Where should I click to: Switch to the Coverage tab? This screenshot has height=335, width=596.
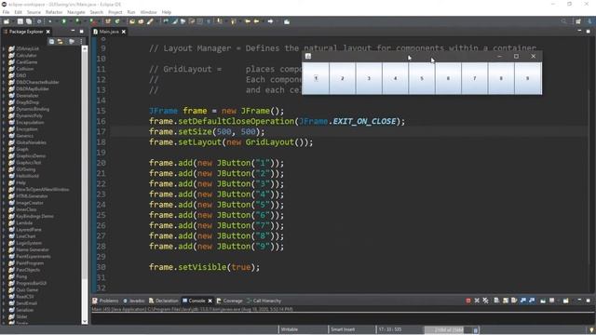pos(230,301)
